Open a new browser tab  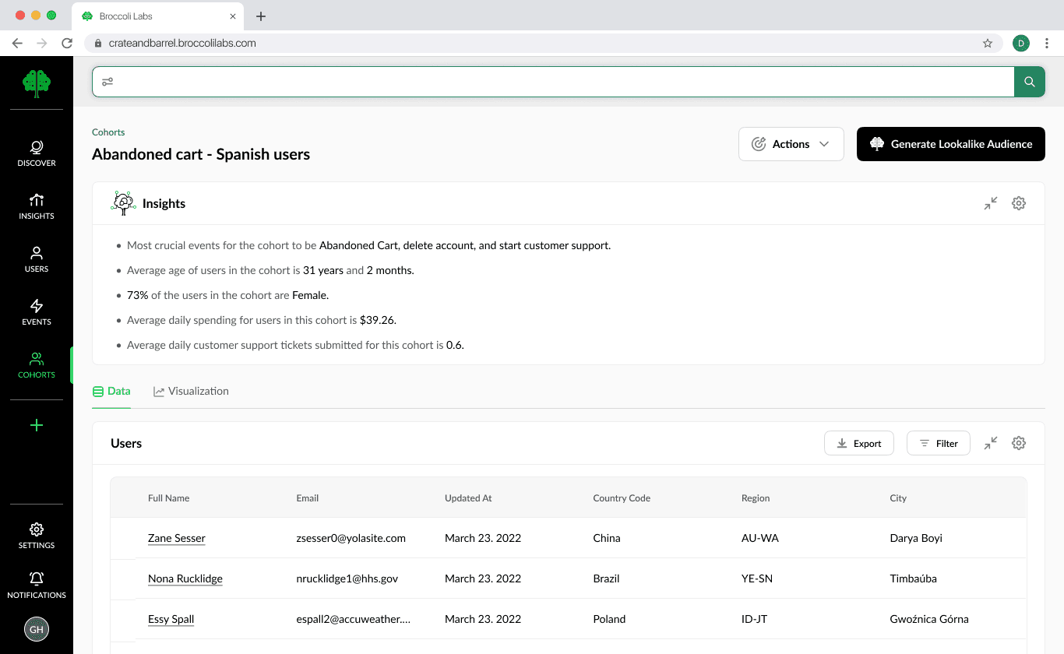[x=261, y=16]
